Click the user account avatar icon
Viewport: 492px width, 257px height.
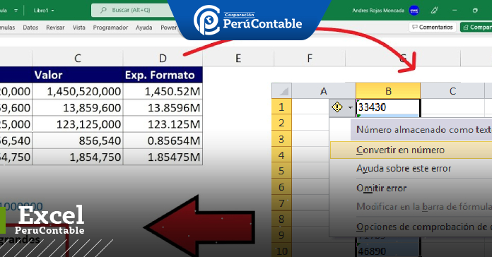click(414, 11)
